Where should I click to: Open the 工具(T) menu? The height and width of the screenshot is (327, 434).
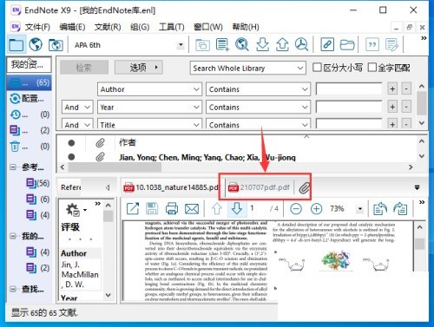[x=172, y=27]
